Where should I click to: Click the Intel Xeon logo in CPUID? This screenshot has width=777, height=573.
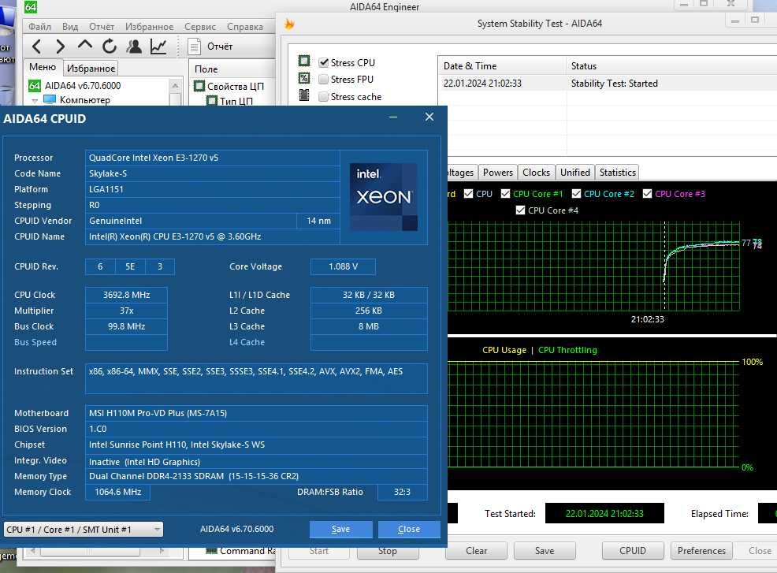[384, 197]
